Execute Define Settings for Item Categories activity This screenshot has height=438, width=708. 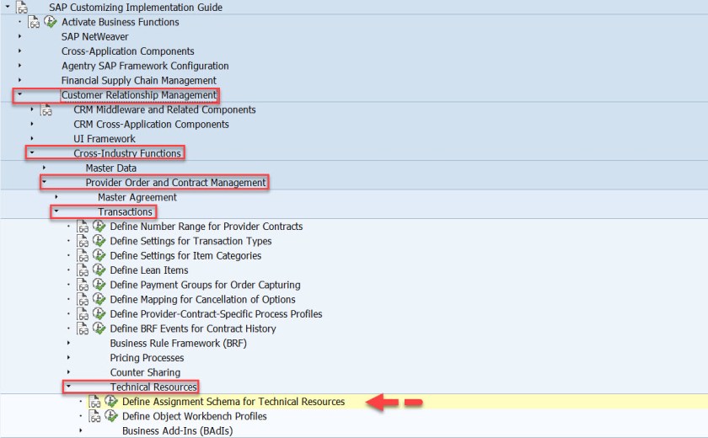(99, 255)
